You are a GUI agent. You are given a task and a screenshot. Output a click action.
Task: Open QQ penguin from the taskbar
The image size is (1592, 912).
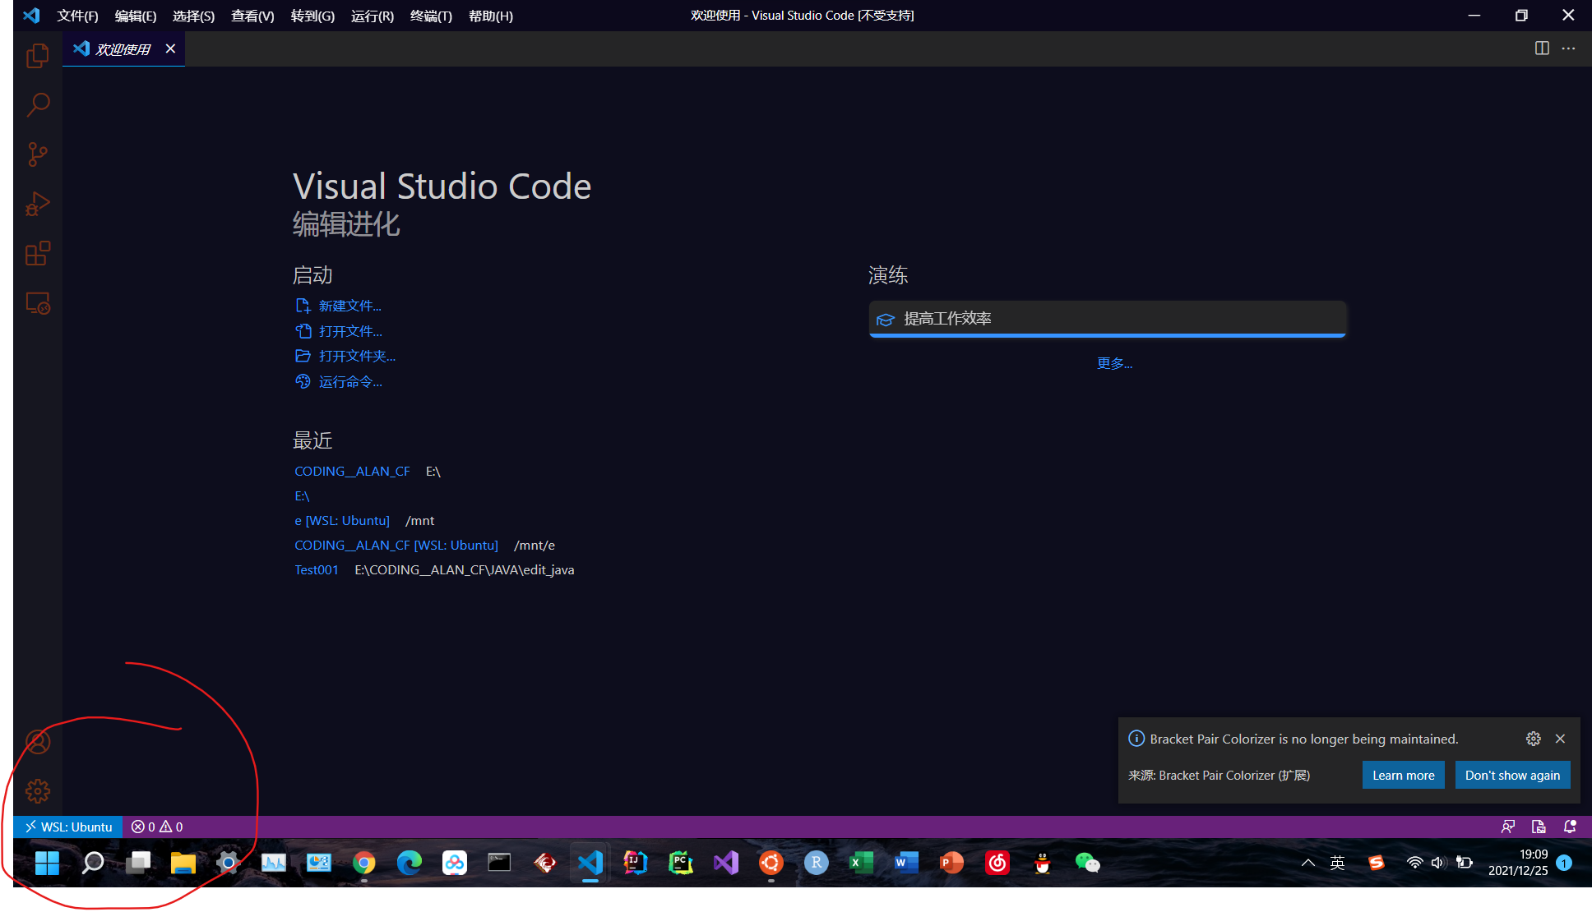(x=1042, y=863)
